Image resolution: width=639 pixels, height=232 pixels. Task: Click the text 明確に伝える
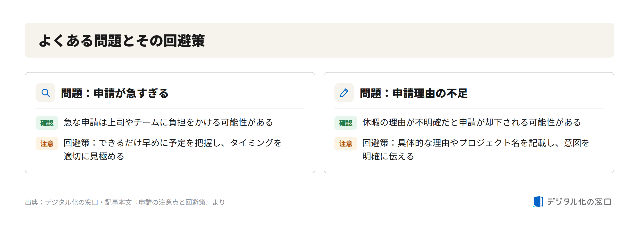[388, 156]
